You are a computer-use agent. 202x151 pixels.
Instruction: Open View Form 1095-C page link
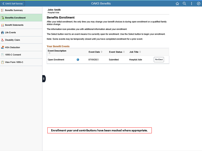[x=21, y=62]
